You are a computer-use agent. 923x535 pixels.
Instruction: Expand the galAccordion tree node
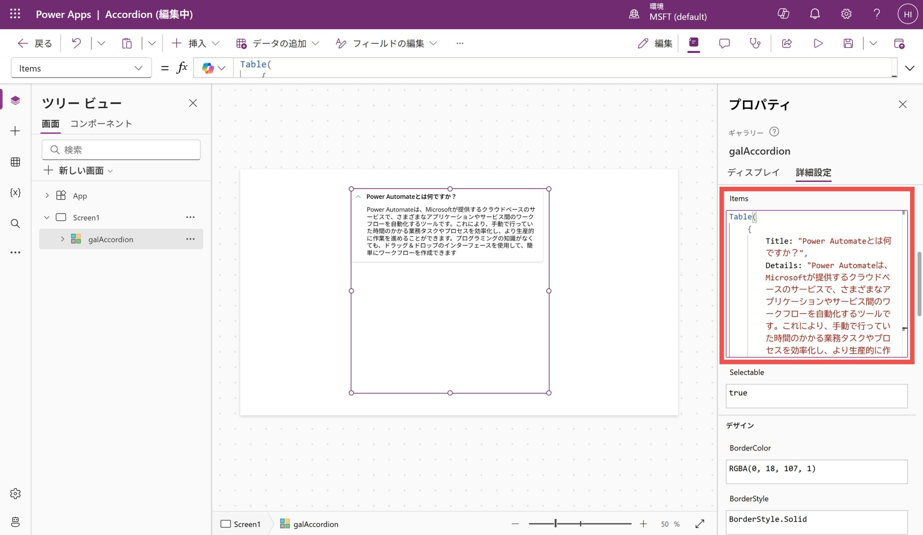62,239
